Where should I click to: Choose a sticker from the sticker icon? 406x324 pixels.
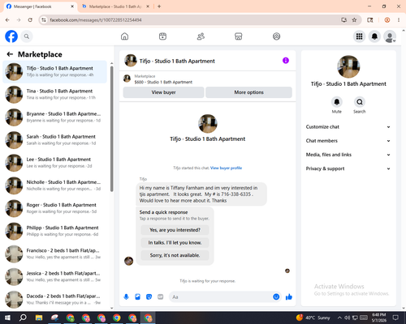(x=149, y=297)
